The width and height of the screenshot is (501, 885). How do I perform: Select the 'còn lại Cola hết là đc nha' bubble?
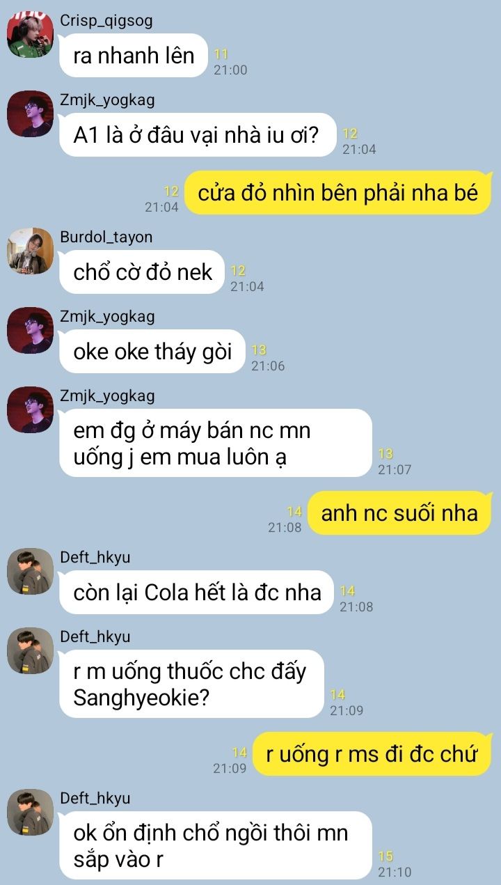196,592
